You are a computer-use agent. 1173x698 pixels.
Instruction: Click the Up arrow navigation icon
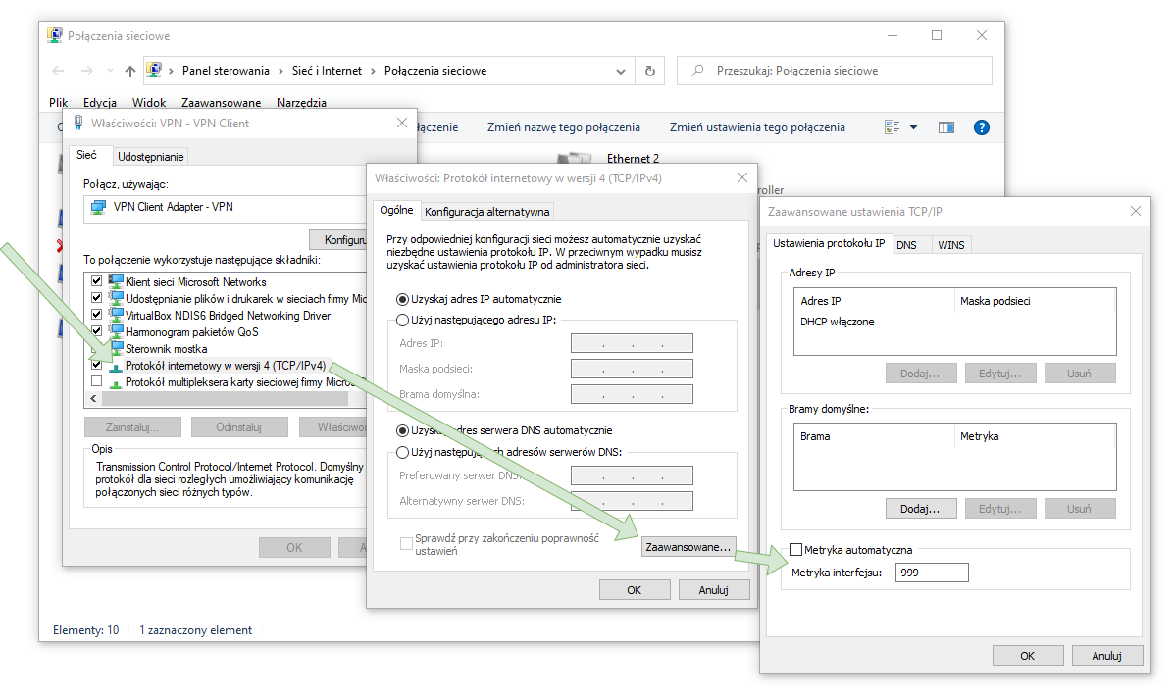pyautogui.click(x=130, y=71)
